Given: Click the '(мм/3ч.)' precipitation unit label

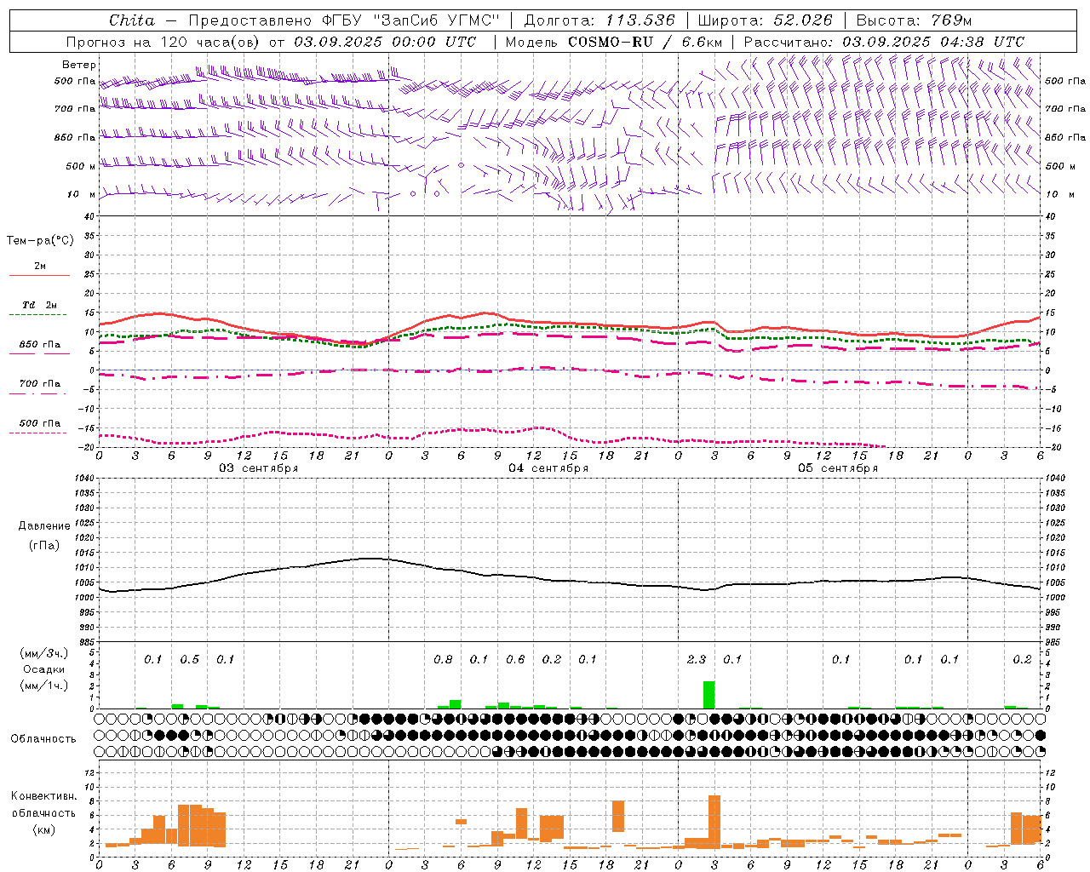Looking at the screenshot, I should click(x=44, y=653).
